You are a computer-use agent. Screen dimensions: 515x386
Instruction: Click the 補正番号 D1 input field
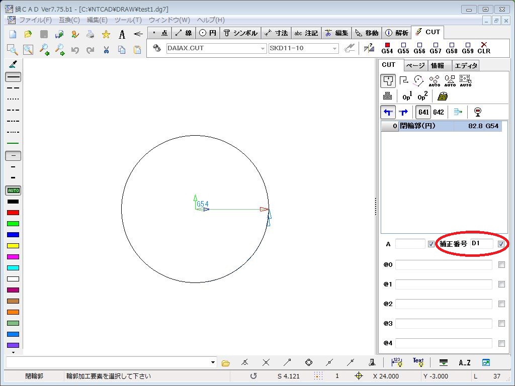(x=481, y=244)
